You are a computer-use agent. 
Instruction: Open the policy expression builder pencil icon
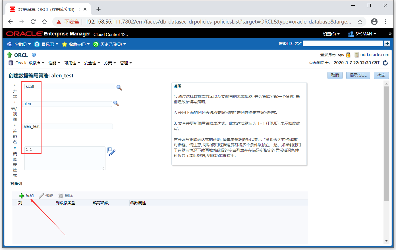[111, 151]
